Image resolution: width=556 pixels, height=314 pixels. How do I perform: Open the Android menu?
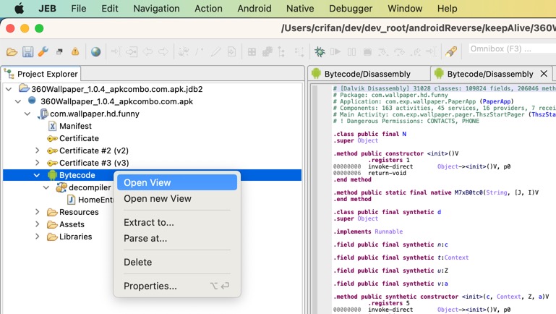coord(255,9)
